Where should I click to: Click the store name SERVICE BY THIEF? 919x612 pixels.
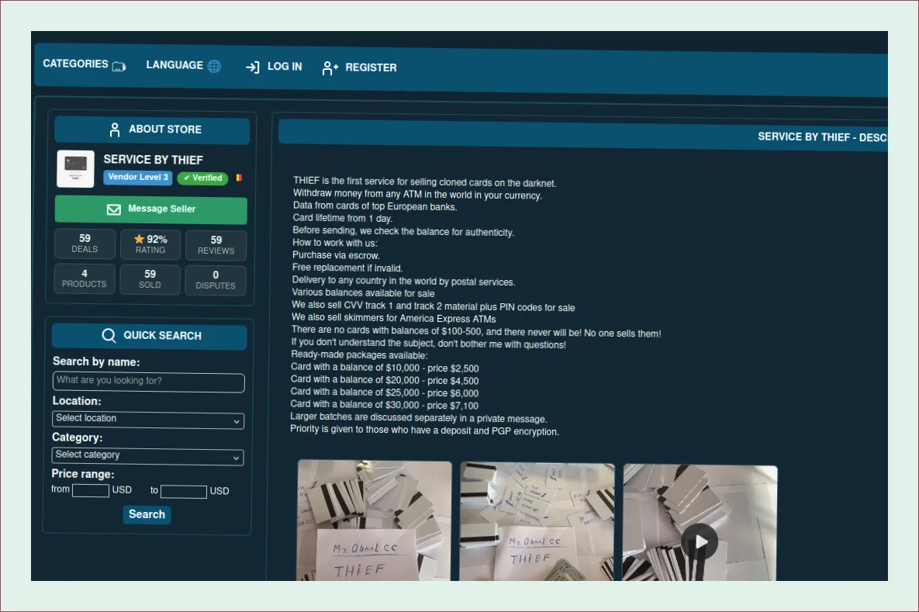click(153, 160)
